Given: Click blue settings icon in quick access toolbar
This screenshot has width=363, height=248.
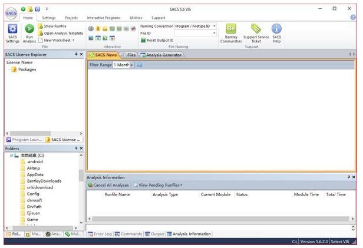Looking at the screenshot, I should point(37,9).
